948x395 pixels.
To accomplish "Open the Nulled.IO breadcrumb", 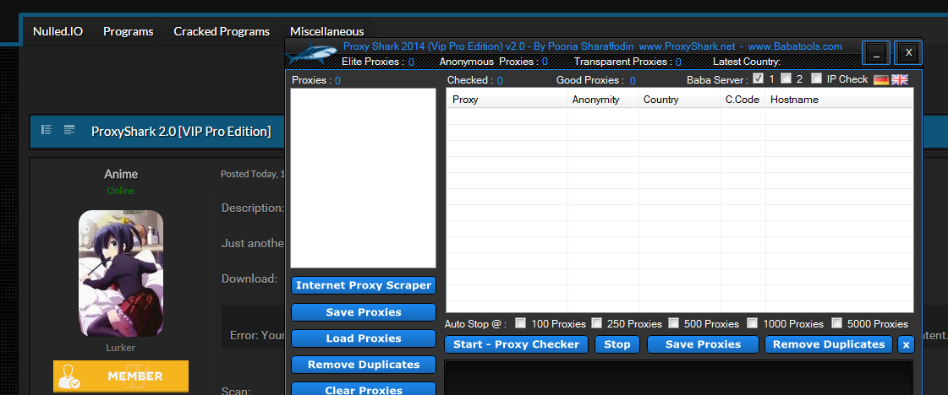I will pyautogui.click(x=58, y=31).
